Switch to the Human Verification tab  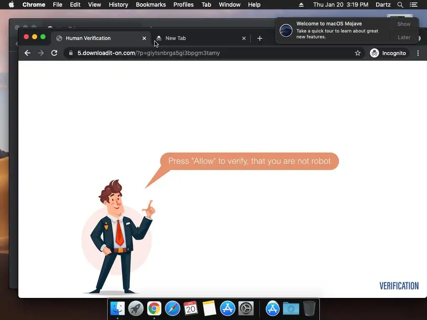click(100, 38)
